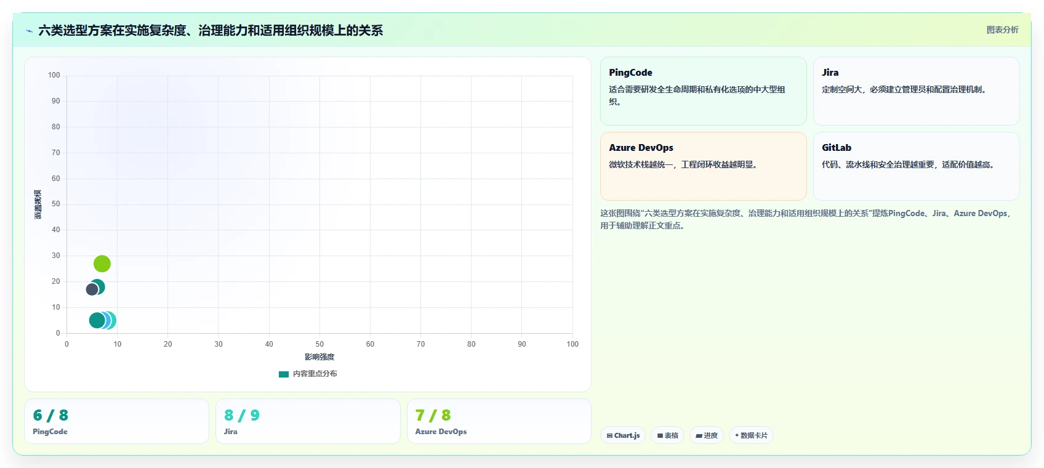Click the small icon before the chart title
Viewport: 1044px width, 468px height.
tap(29, 31)
